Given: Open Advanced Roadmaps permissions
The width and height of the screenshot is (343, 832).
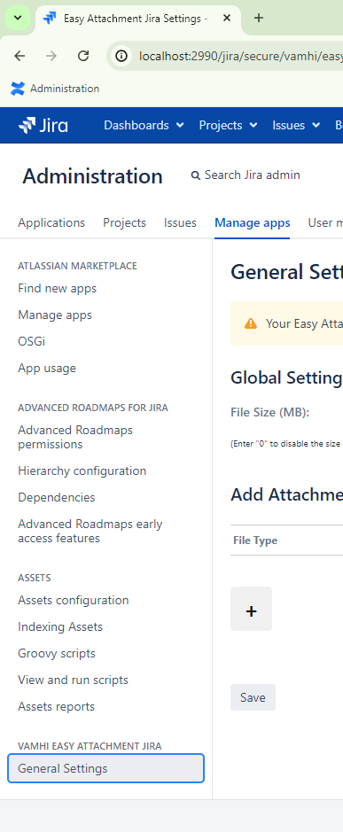Looking at the screenshot, I should [x=75, y=437].
